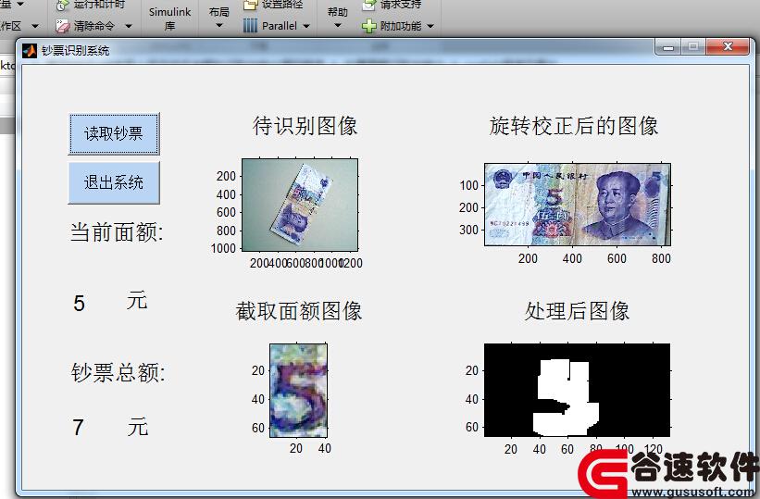Minimize the 钞票识别系统 window
This screenshot has height=499, width=760.
(x=668, y=47)
